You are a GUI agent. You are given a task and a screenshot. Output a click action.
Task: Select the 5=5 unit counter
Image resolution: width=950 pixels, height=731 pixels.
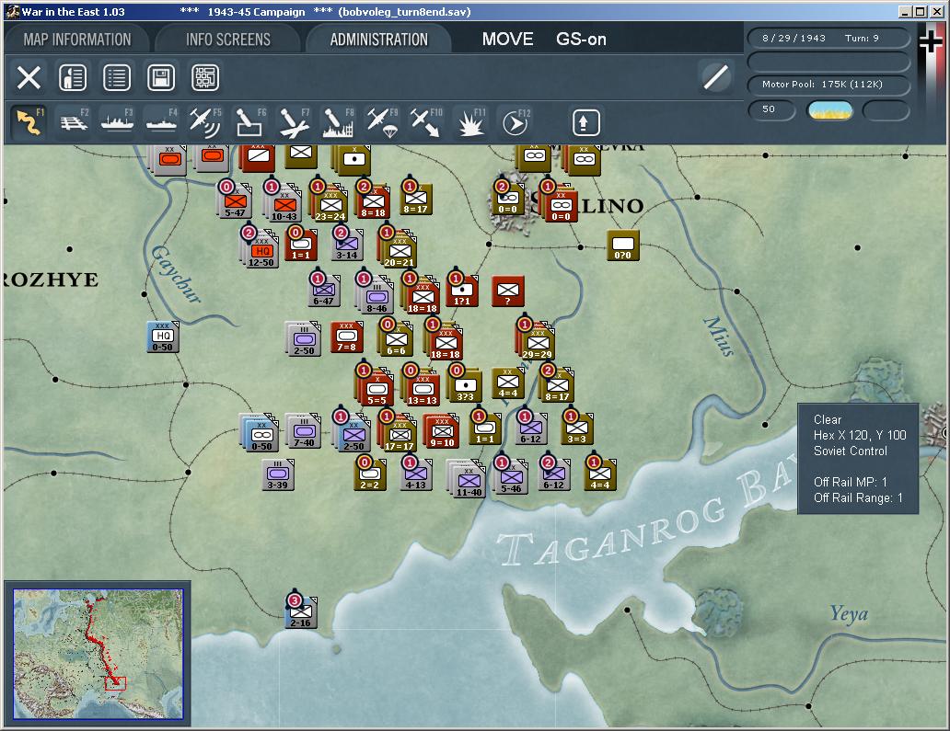[377, 389]
